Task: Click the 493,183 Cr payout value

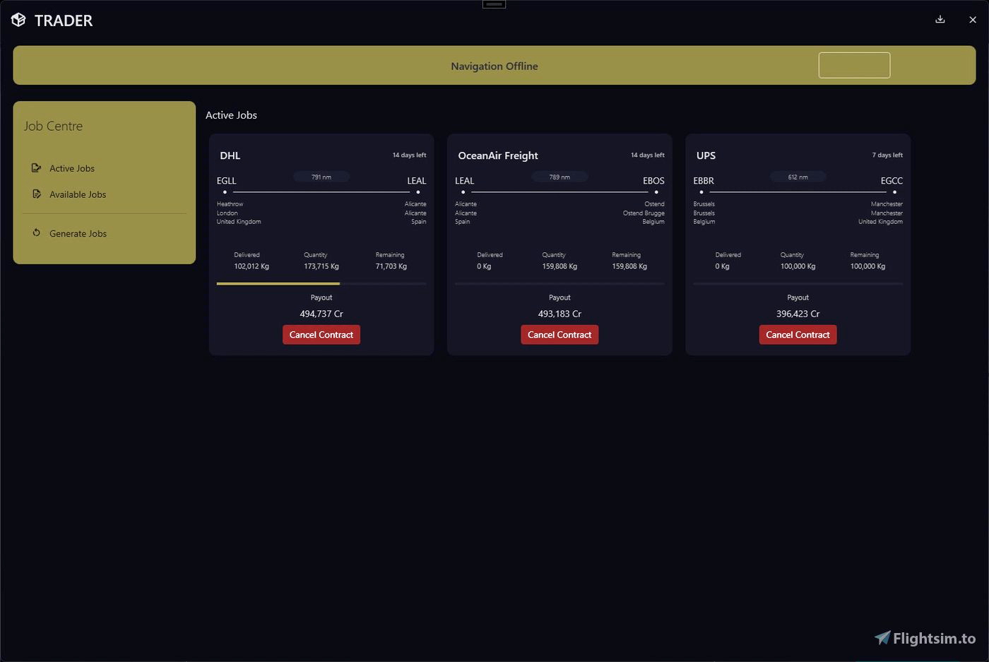Action: click(559, 314)
